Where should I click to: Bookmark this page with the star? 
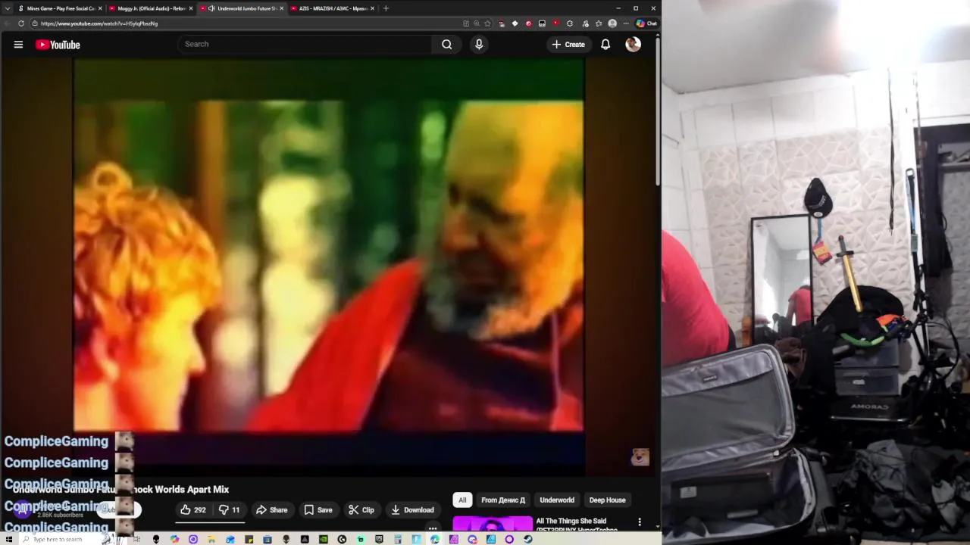(487, 23)
